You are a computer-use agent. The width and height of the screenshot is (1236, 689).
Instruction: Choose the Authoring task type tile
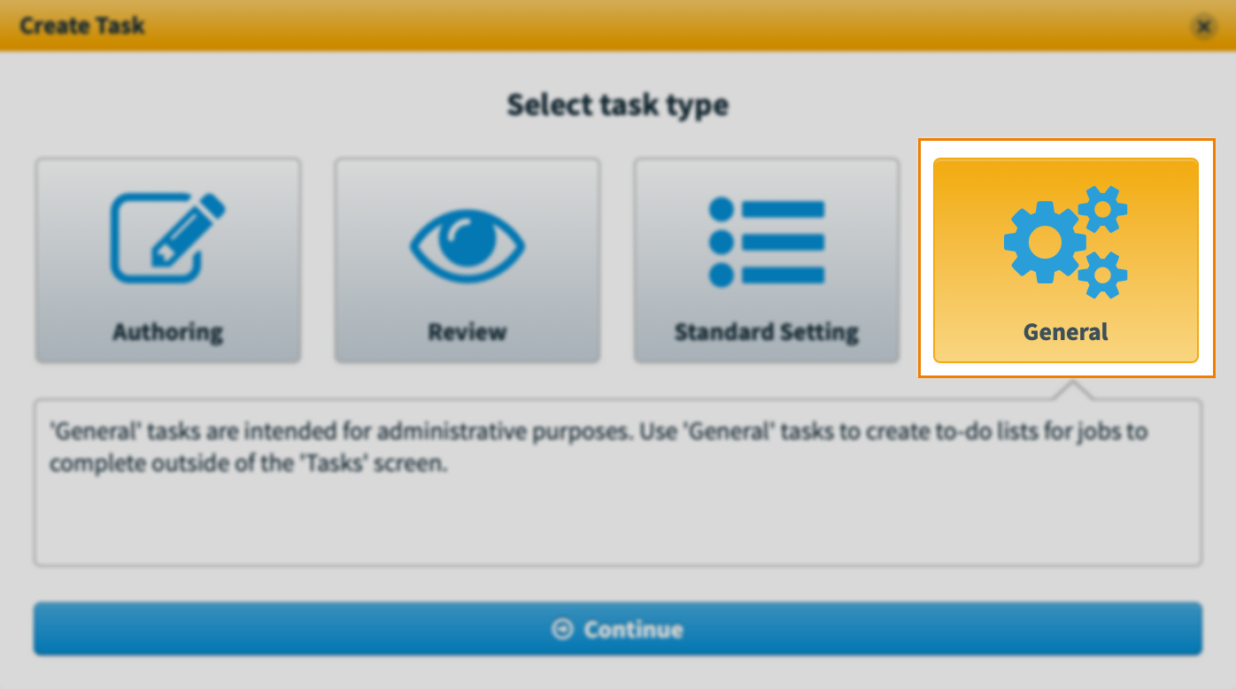coord(168,260)
